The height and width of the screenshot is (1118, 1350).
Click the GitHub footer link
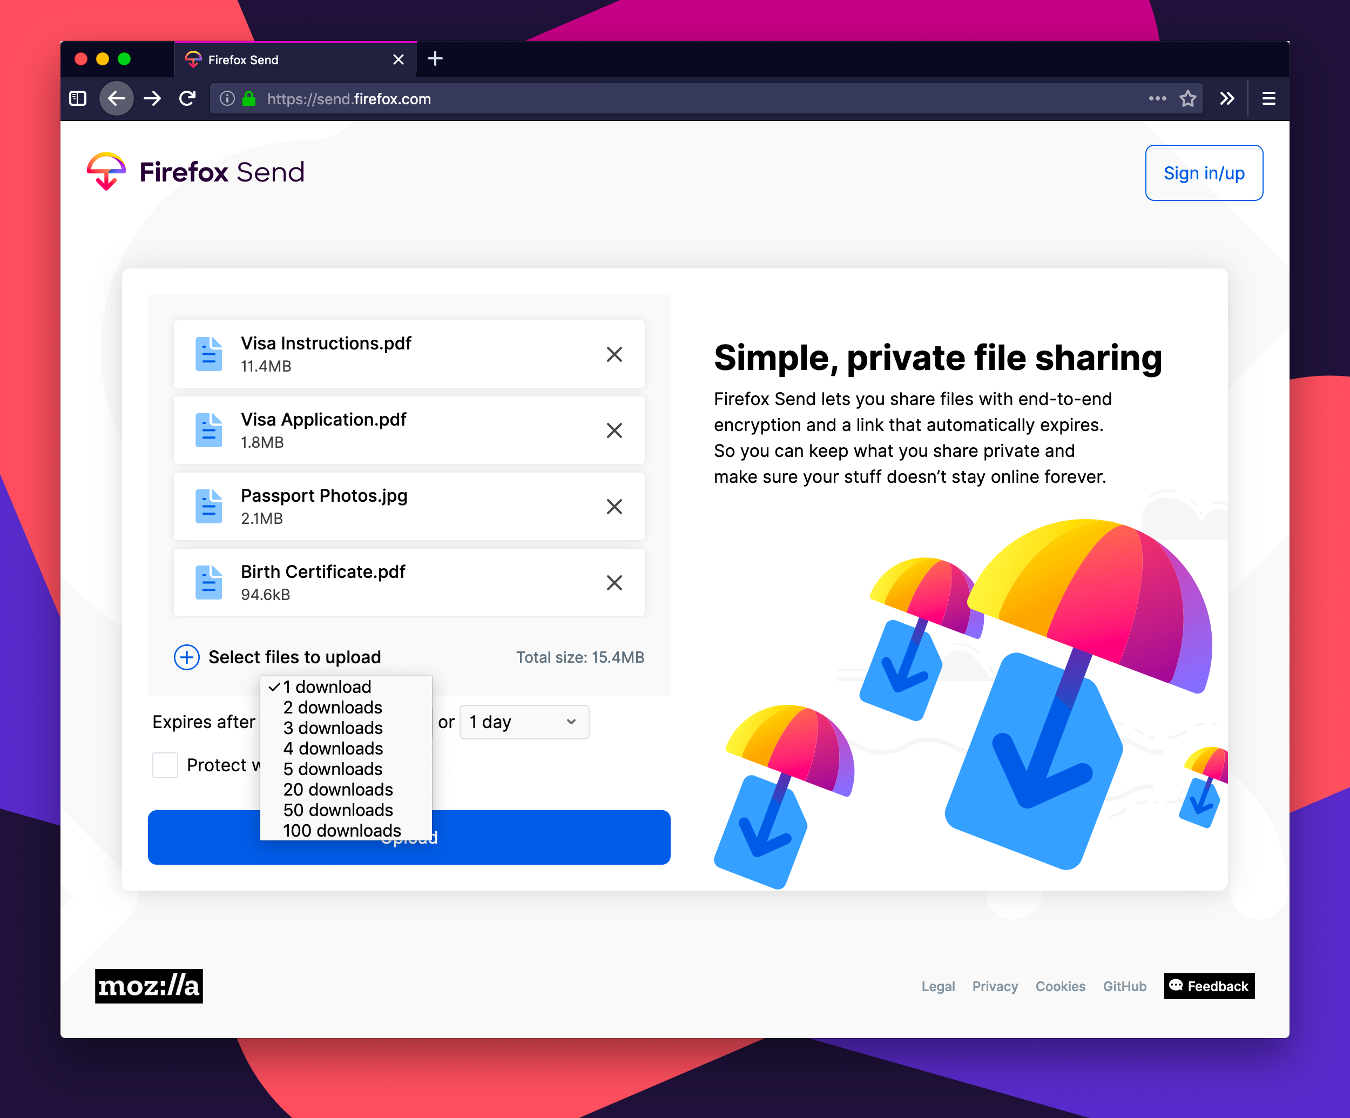(x=1125, y=986)
